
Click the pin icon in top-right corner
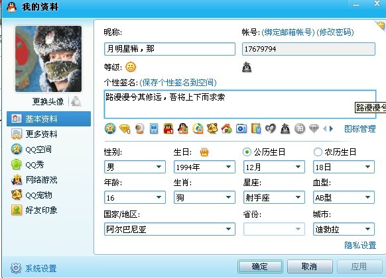click(381, 25)
